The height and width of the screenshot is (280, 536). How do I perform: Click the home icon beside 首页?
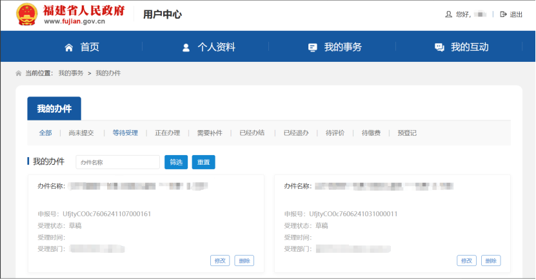coord(69,48)
